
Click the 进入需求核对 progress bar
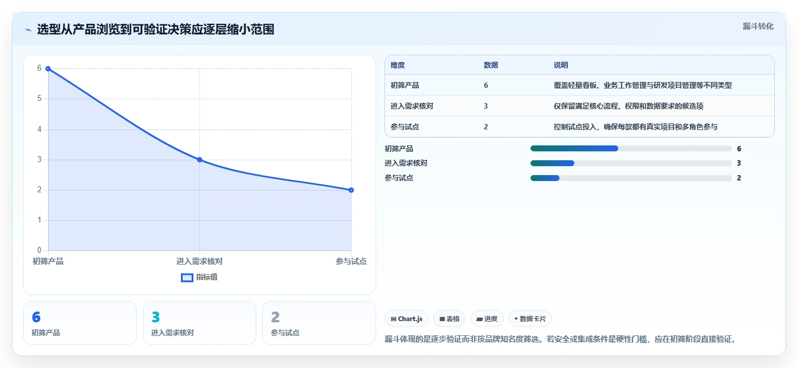coord(631,163)
